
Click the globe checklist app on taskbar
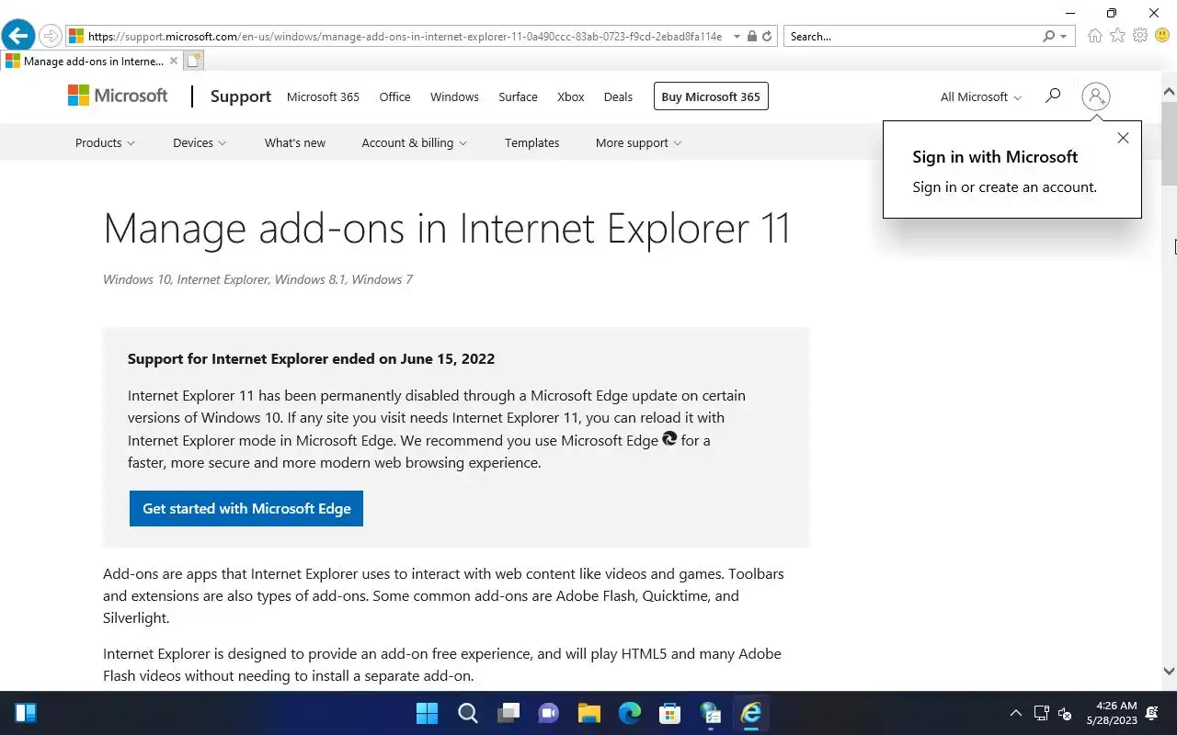(x=710, y=713)
